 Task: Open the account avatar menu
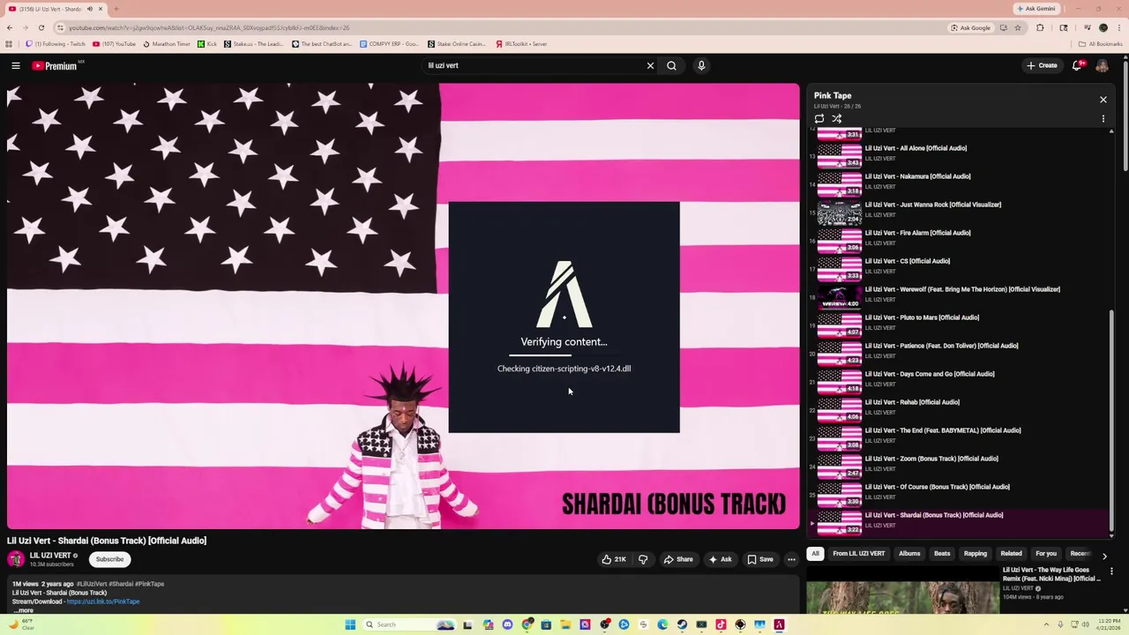(x=1102, y=65)
